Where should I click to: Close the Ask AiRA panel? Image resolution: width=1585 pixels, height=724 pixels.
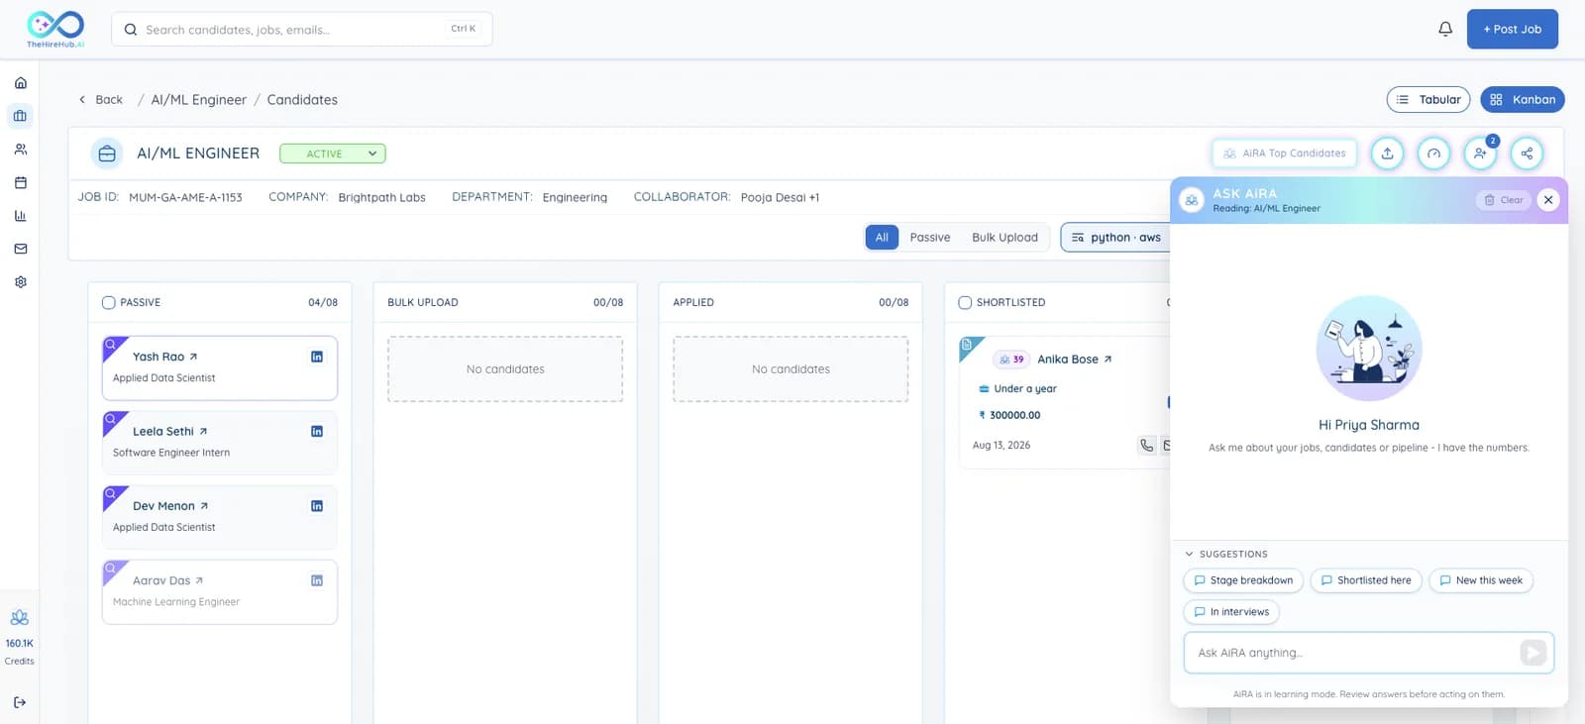(x=1548, y=200)
